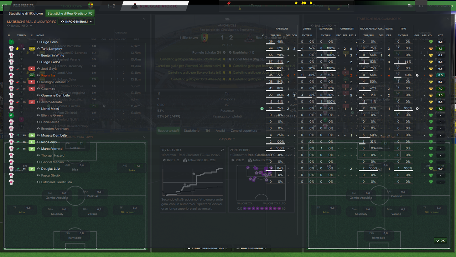This screenshot has height=257, width=456.
Task: Sort by the NOME column header
Action: (x=40, y=36)
